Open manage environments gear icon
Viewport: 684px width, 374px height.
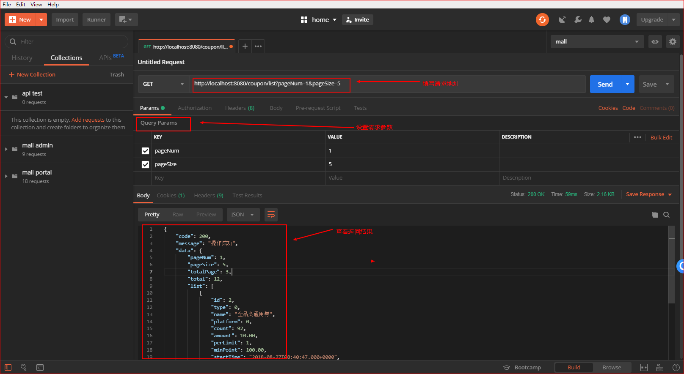tap(673, 41)
